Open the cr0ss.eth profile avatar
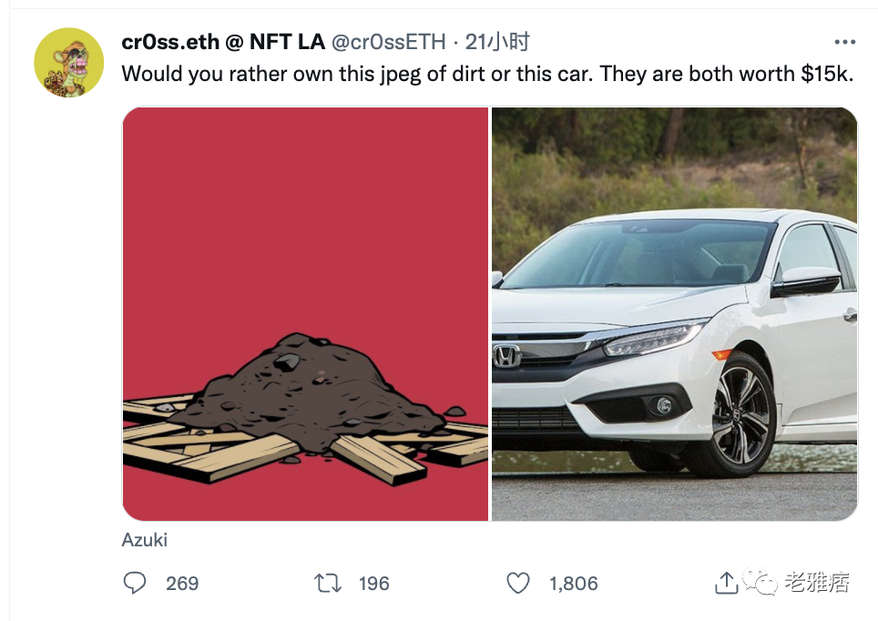The width and height of the screenshot is (878, 621). pyautogui.click(x=68, y=62)
